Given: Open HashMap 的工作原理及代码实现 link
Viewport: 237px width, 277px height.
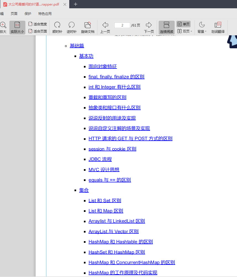Looking at the screenshot, I should tap(123, 273).
